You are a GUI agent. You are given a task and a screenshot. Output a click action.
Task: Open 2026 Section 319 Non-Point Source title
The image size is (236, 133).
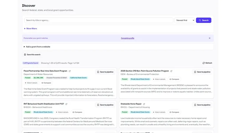(x=145, y=71)
